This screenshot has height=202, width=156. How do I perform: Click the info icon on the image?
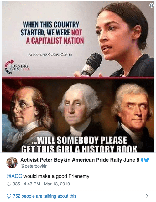(x=152, y=5)
